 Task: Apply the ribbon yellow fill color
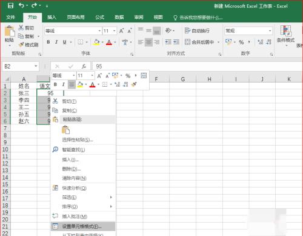pyautogui.click(x=96, y=42)
